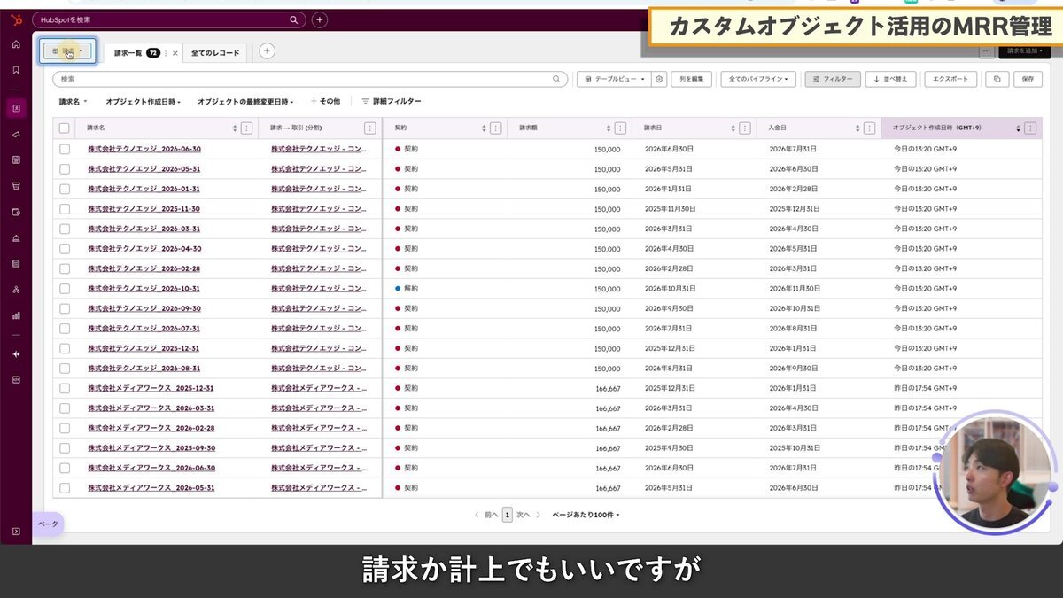1063x598 pixels.
Task: Click inside the 検索 search field above the table
Action: tap(266, 79)
